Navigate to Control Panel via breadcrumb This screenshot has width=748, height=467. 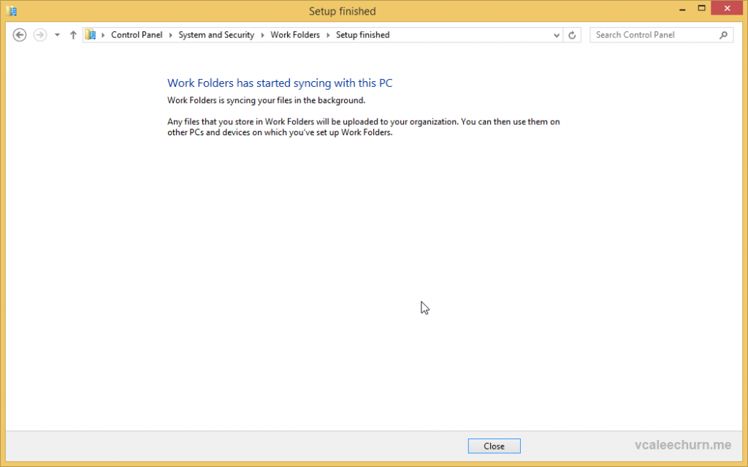(137, 34)
